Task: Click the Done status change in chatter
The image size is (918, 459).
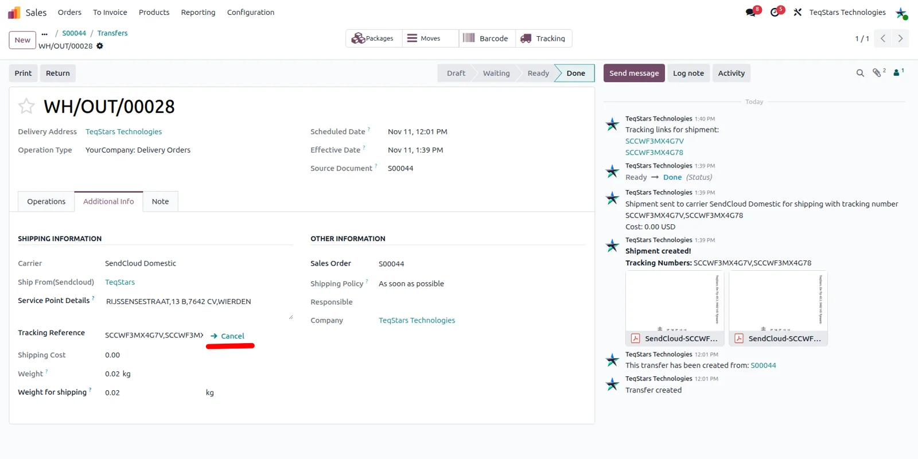Action: click(672, 177)
